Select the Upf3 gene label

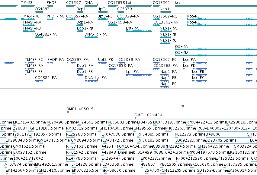pyautogui.click(x=101, y=9)
